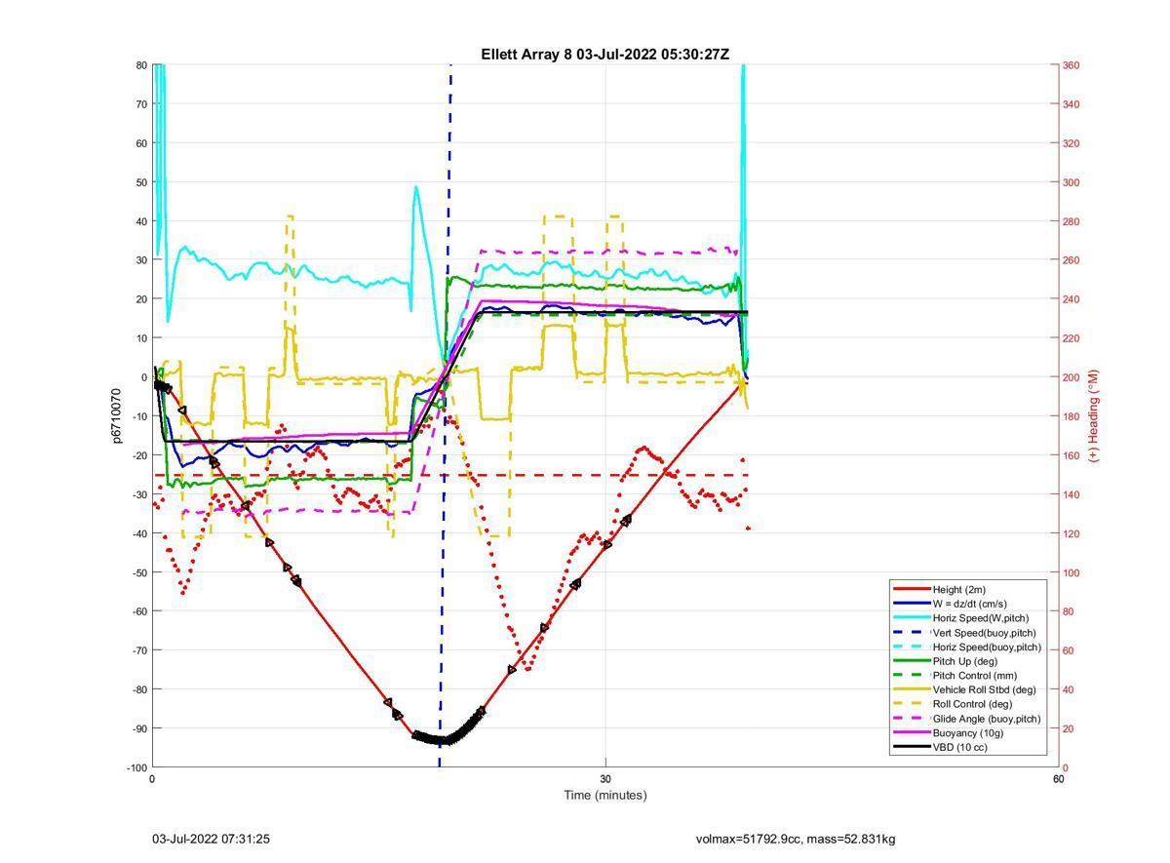
Task: Select the '100' heading axis tick label
Action: click(1072, 572)
